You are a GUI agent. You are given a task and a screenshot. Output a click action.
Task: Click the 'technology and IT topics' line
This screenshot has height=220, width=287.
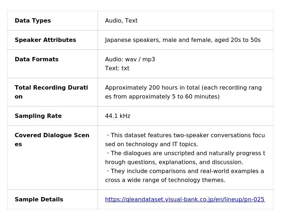[151, 144]
